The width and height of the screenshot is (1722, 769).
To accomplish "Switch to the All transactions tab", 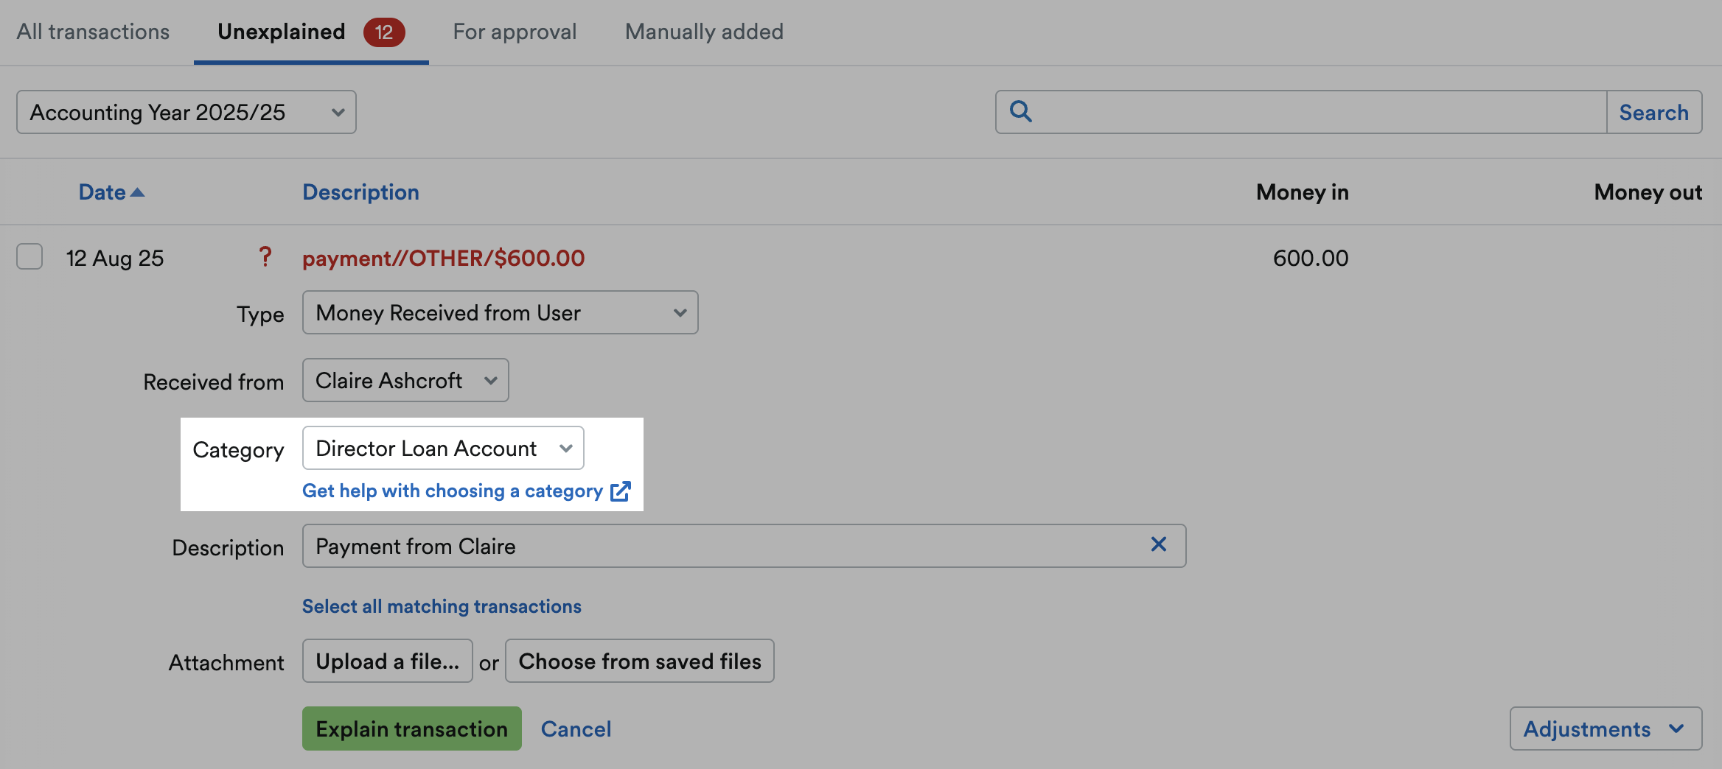I will [x=93, y=32].
